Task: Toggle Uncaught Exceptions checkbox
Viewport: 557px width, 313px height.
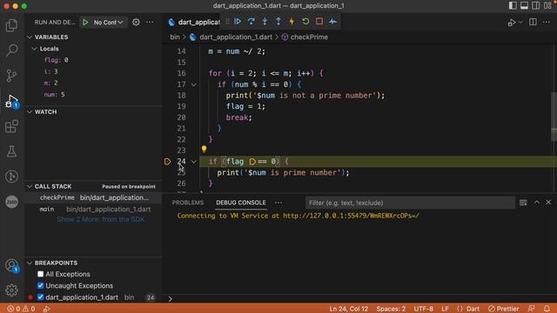Action: coord(41,286)
